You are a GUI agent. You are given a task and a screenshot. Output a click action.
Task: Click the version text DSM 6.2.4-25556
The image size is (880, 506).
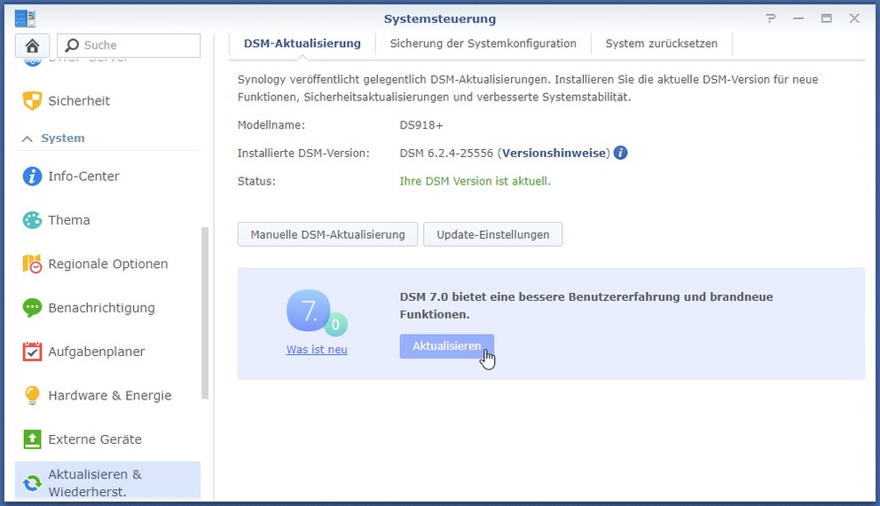[x=447, y=153]
